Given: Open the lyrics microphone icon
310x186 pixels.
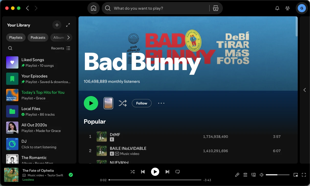Looking at the screenshot, I should click(x=237, y=175).
